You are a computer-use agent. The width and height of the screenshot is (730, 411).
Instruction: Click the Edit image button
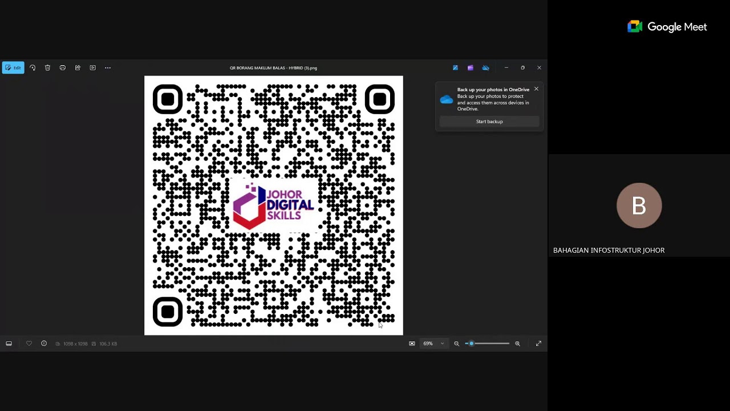click(x=13, y=68)
